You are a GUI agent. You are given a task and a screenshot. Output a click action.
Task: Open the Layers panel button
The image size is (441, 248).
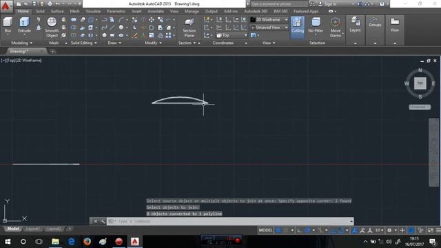[x=355, y=25]
